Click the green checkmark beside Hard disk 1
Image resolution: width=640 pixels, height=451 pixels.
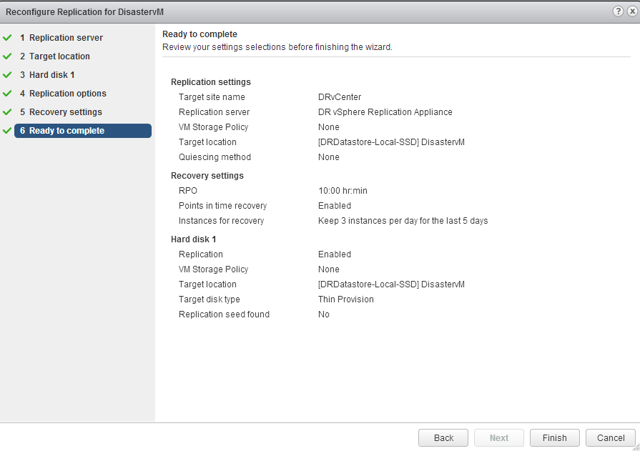point(7,75)
